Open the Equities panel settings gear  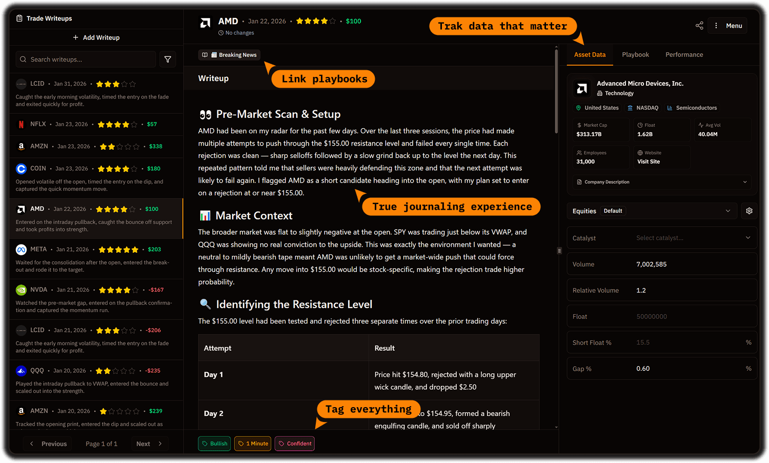tap(749, 211)
